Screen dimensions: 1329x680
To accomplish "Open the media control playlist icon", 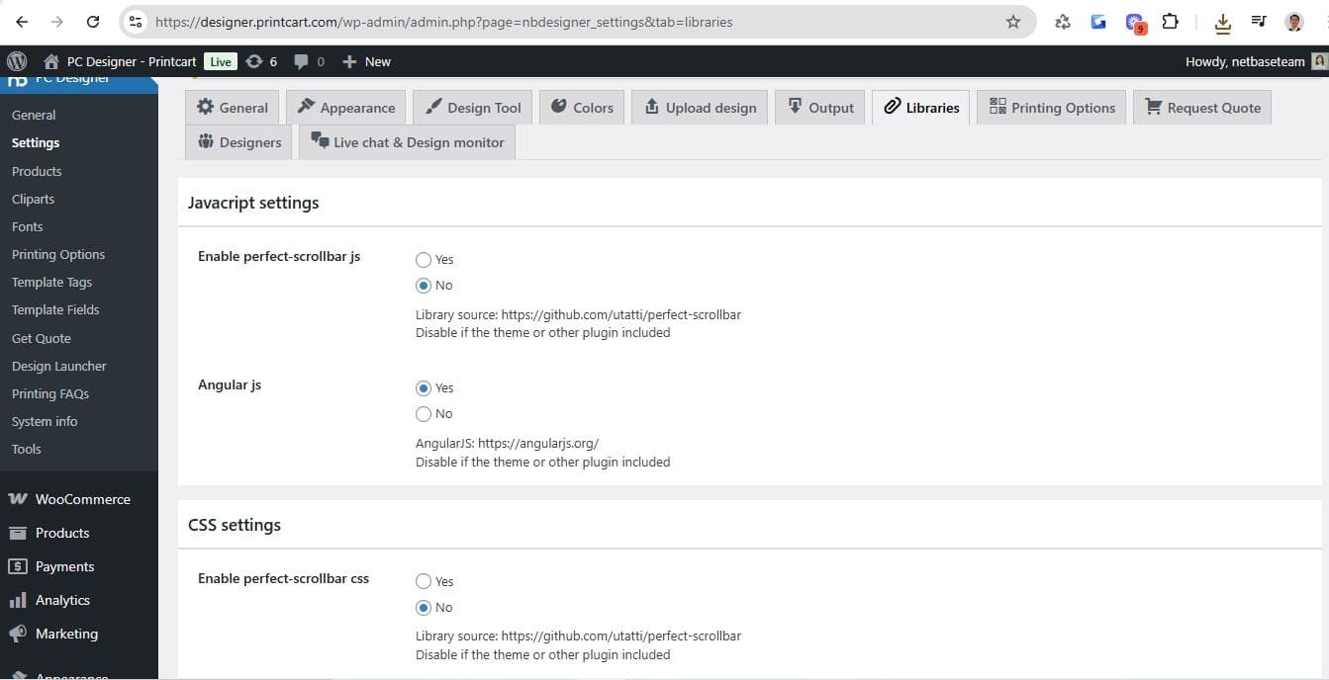I will click(x=1258, y=22).
